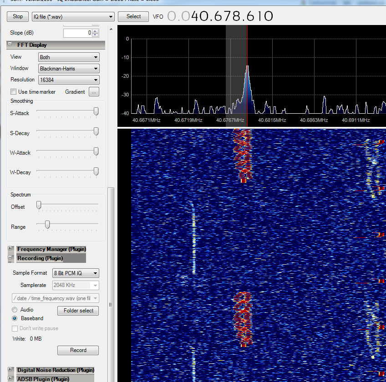Open the Resolution dropdown showing 16384
Screen dimensions: 386x382
[69, 80]
